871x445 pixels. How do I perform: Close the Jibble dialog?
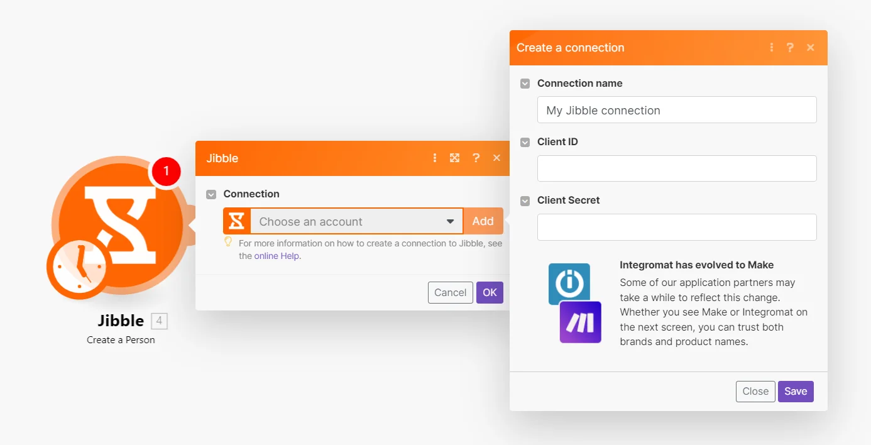click(x=496, y=158)
